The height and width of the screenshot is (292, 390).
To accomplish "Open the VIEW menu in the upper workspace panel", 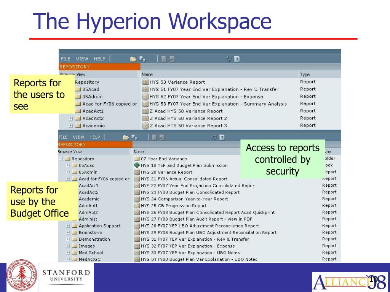I will pyautogui.click(x=82, y=59).
